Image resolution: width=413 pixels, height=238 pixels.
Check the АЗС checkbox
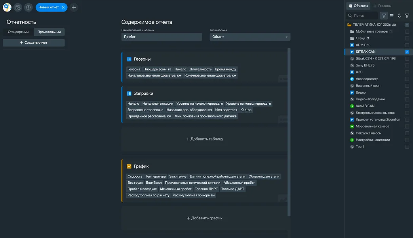407,72
